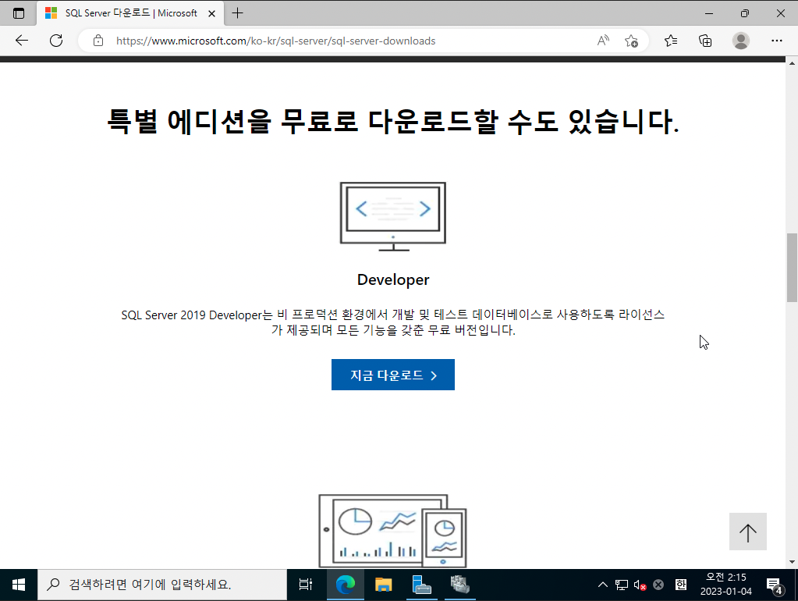Image resolution: width=798 pixels, height=601 pixels.
Task: Click 지금 다운로드 button for Developer
Action: [393, 375]
